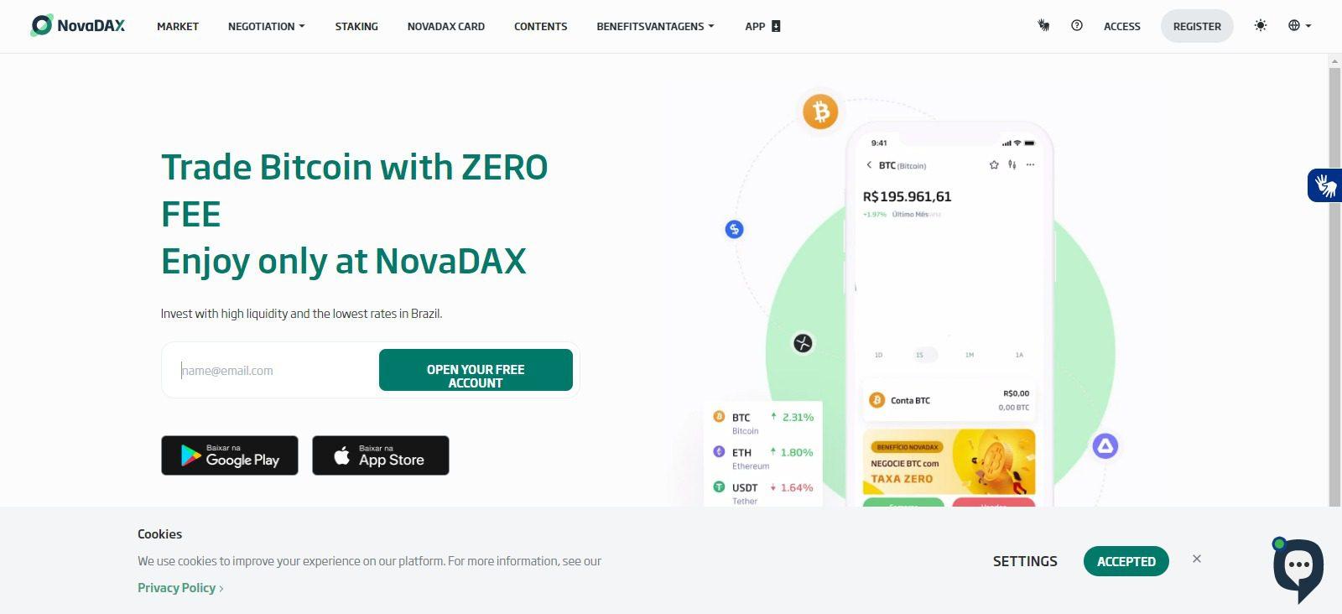Open the Staking menu item

click(356, 27)
